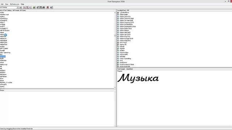The image size is (232, 130).
Task: Select Adobe Caslon Pro in Installed Fonts
Action: [x=125, y=17]
